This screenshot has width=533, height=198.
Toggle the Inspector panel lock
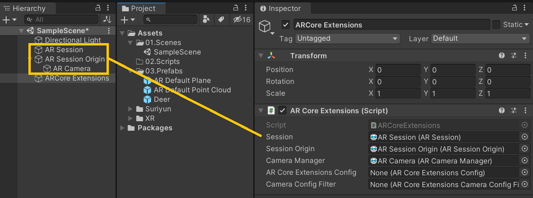(514, 8)
